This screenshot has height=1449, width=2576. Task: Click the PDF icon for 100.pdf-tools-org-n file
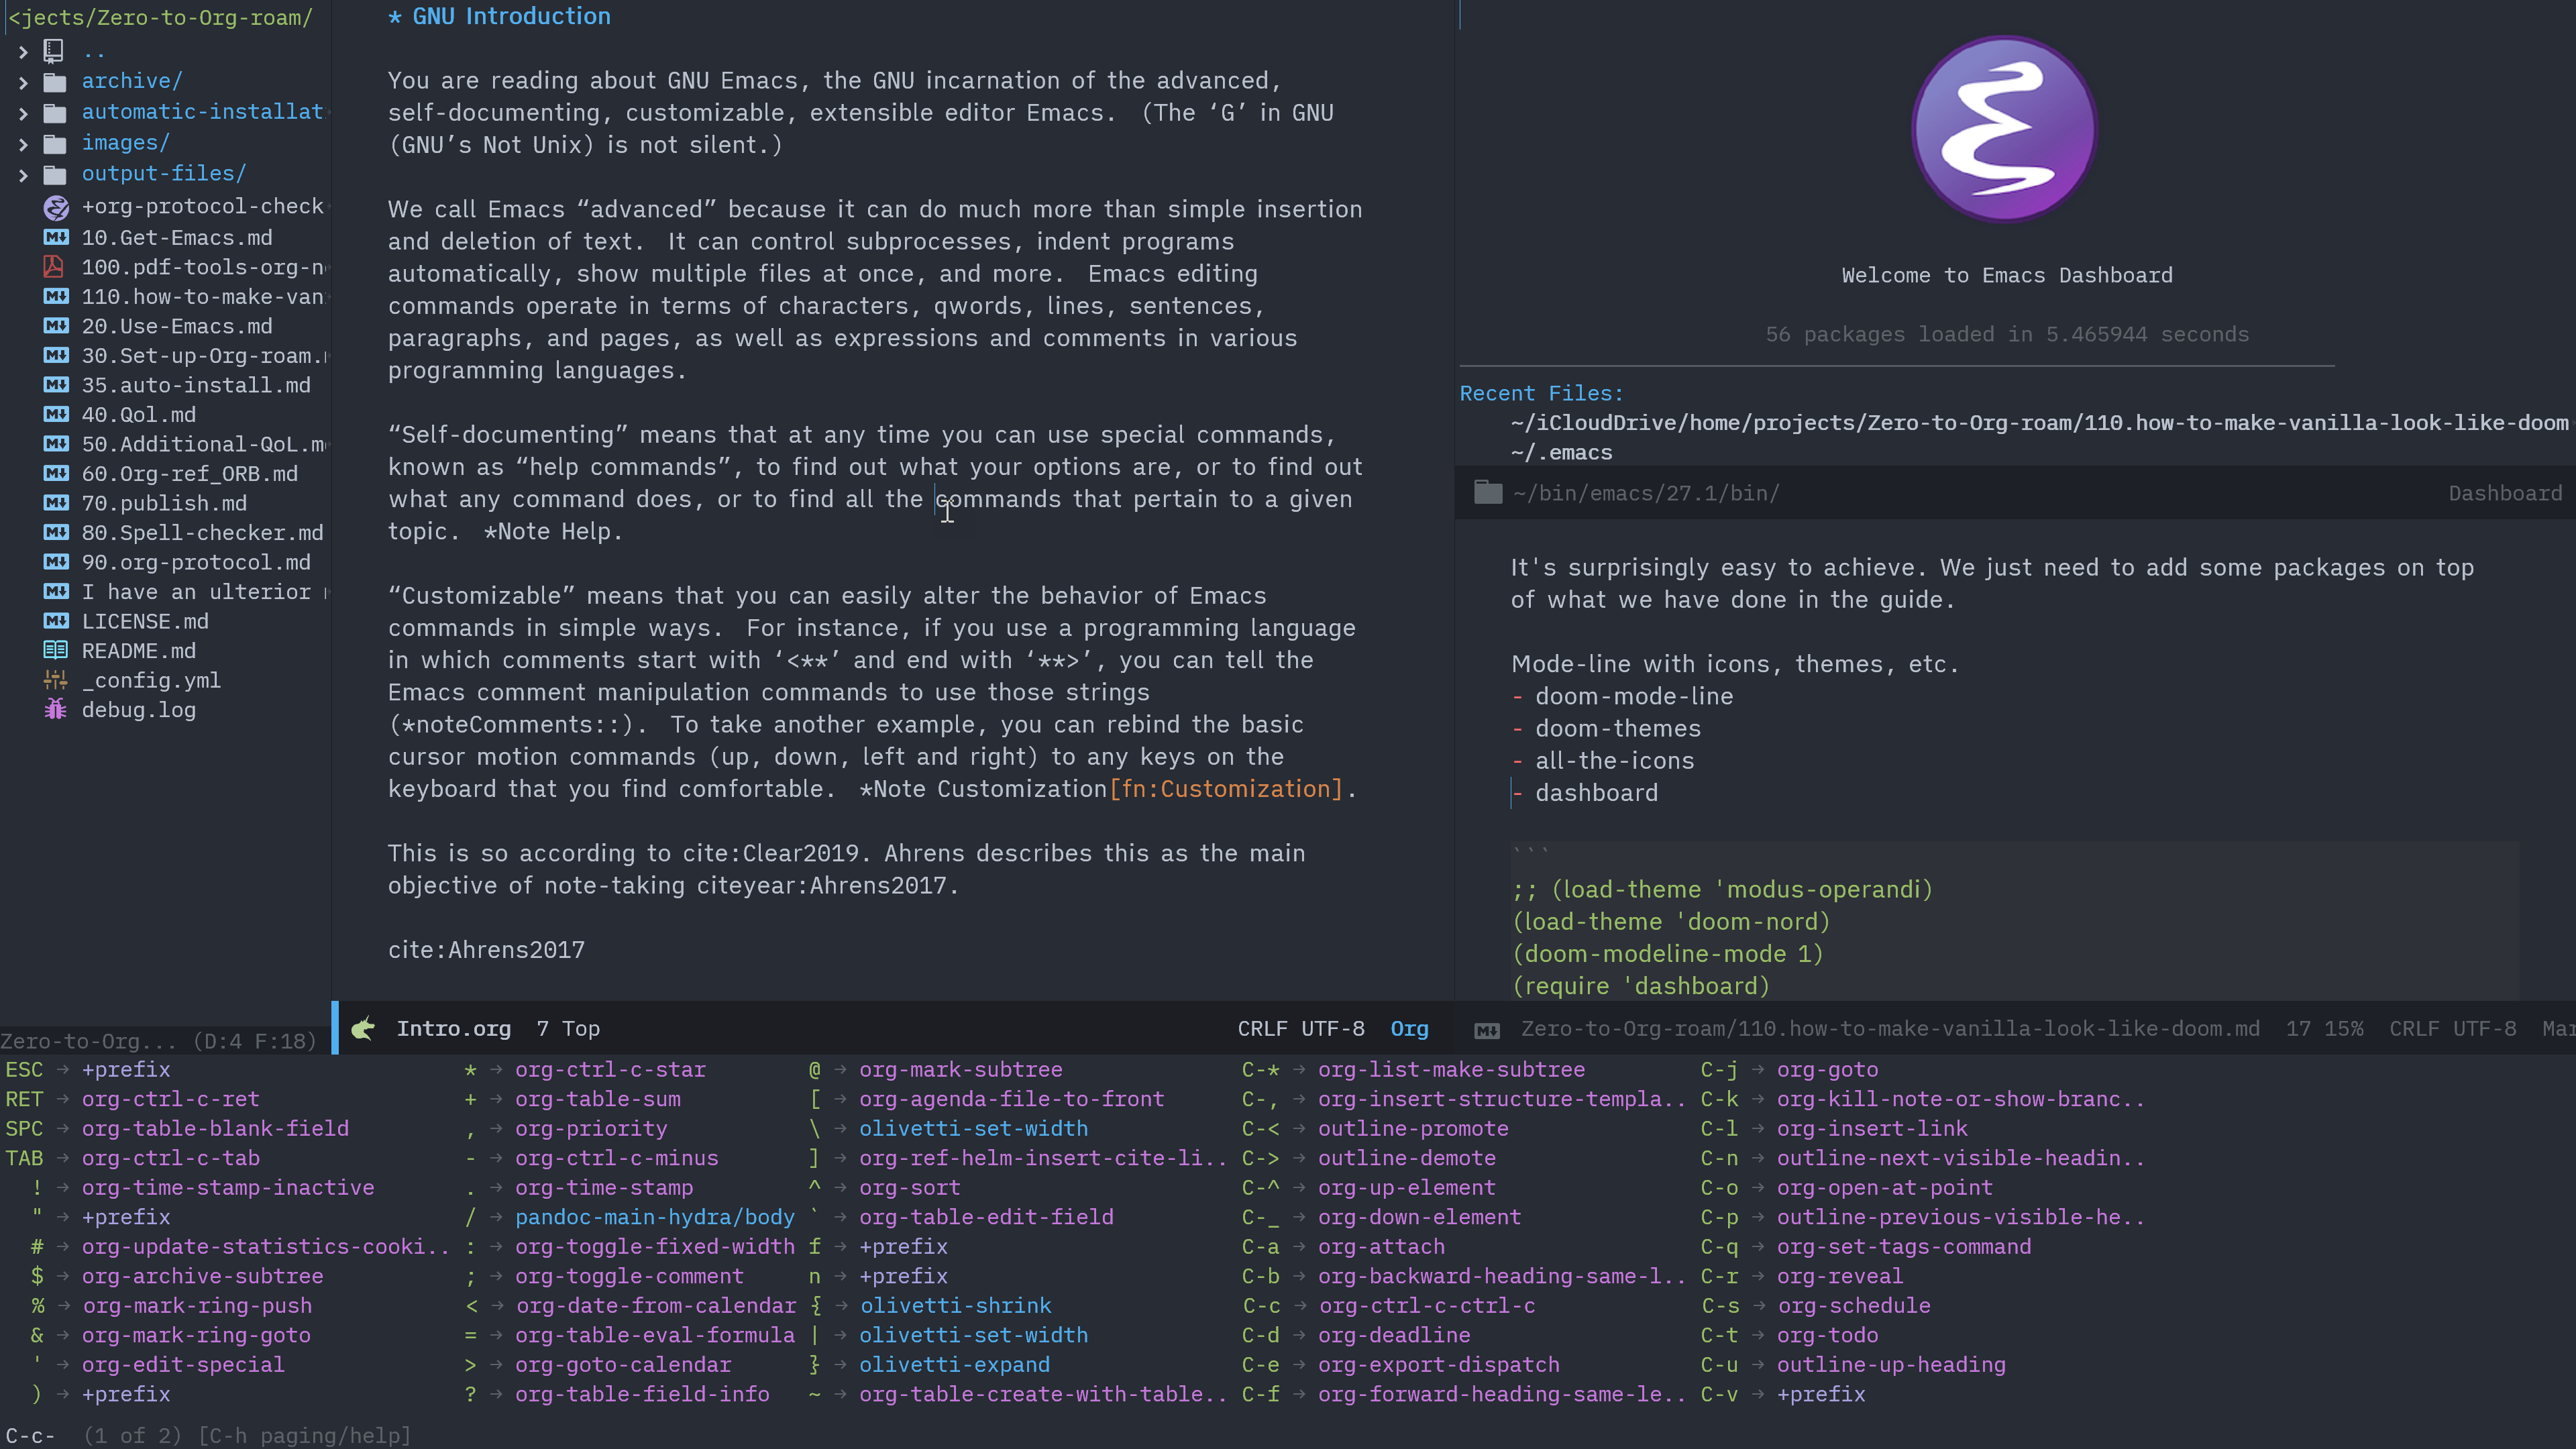click(54, 267)
